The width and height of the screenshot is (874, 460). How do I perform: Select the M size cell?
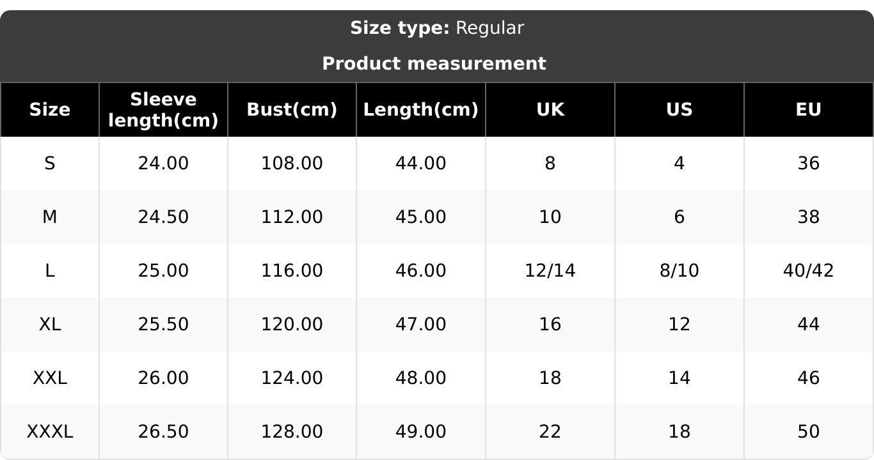(50, 217)
